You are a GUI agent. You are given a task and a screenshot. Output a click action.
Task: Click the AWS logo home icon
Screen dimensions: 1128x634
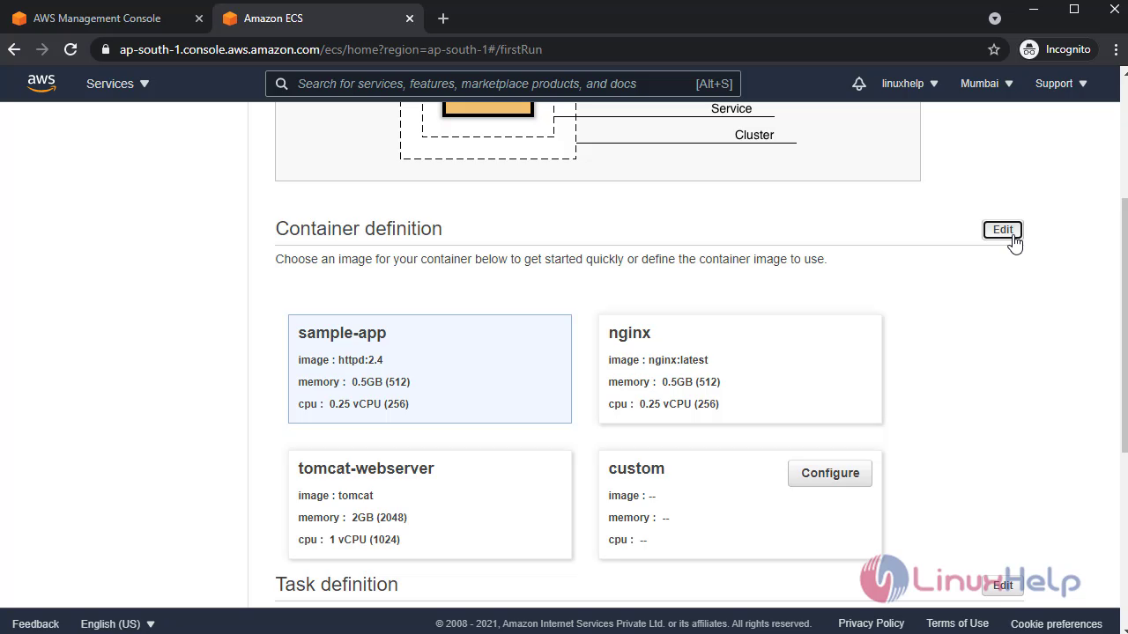click(41, 84)
